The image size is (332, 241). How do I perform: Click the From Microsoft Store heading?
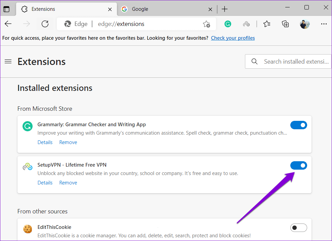[45, 109]
